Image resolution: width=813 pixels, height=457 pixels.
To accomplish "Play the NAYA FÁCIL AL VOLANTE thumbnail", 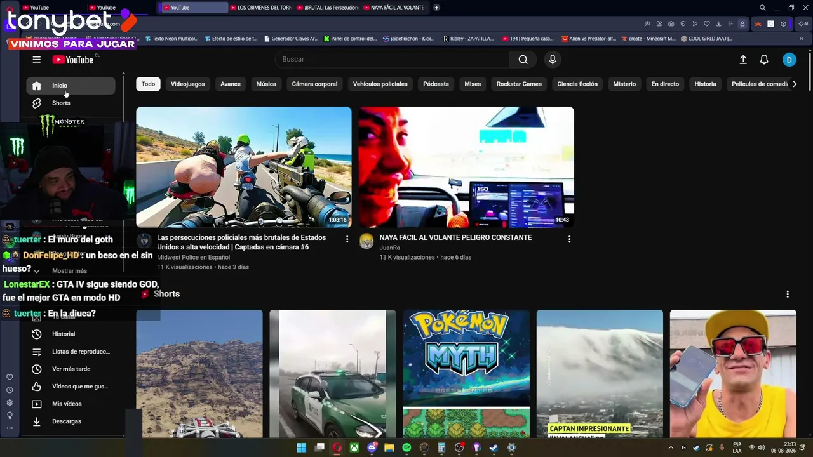I will 466,167.
